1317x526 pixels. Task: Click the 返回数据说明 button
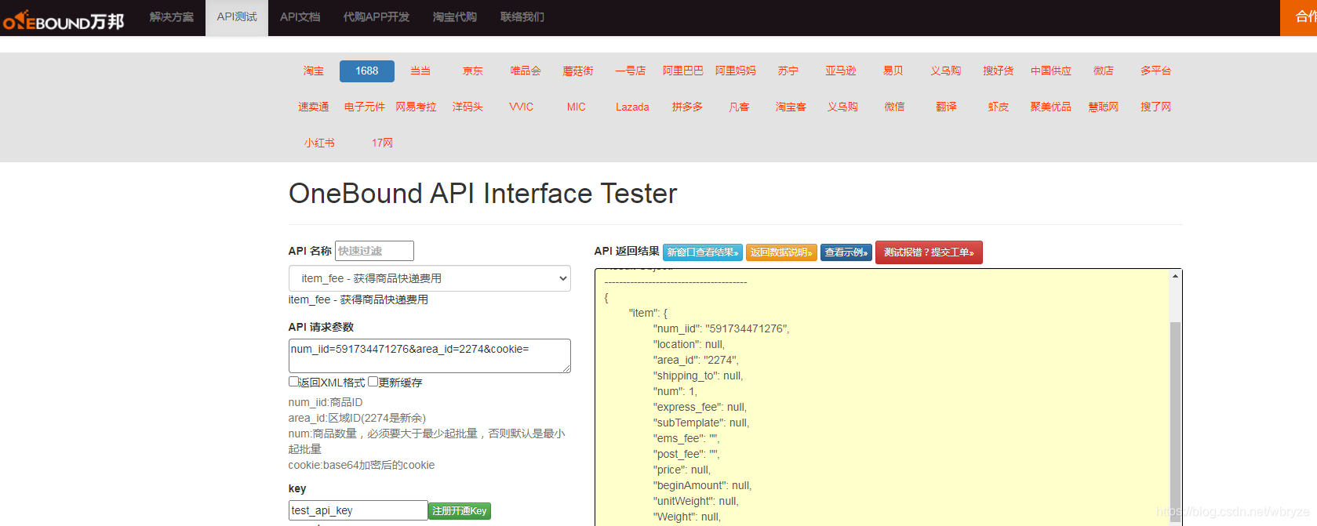click(x=781, y=252)
